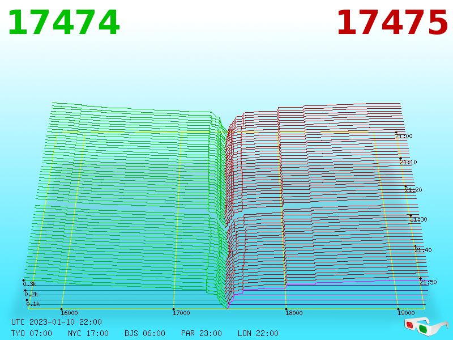This screenshot has height=340, width=453.
Task: Click the 21:50 time axis marker
Action: click(429, 282)
